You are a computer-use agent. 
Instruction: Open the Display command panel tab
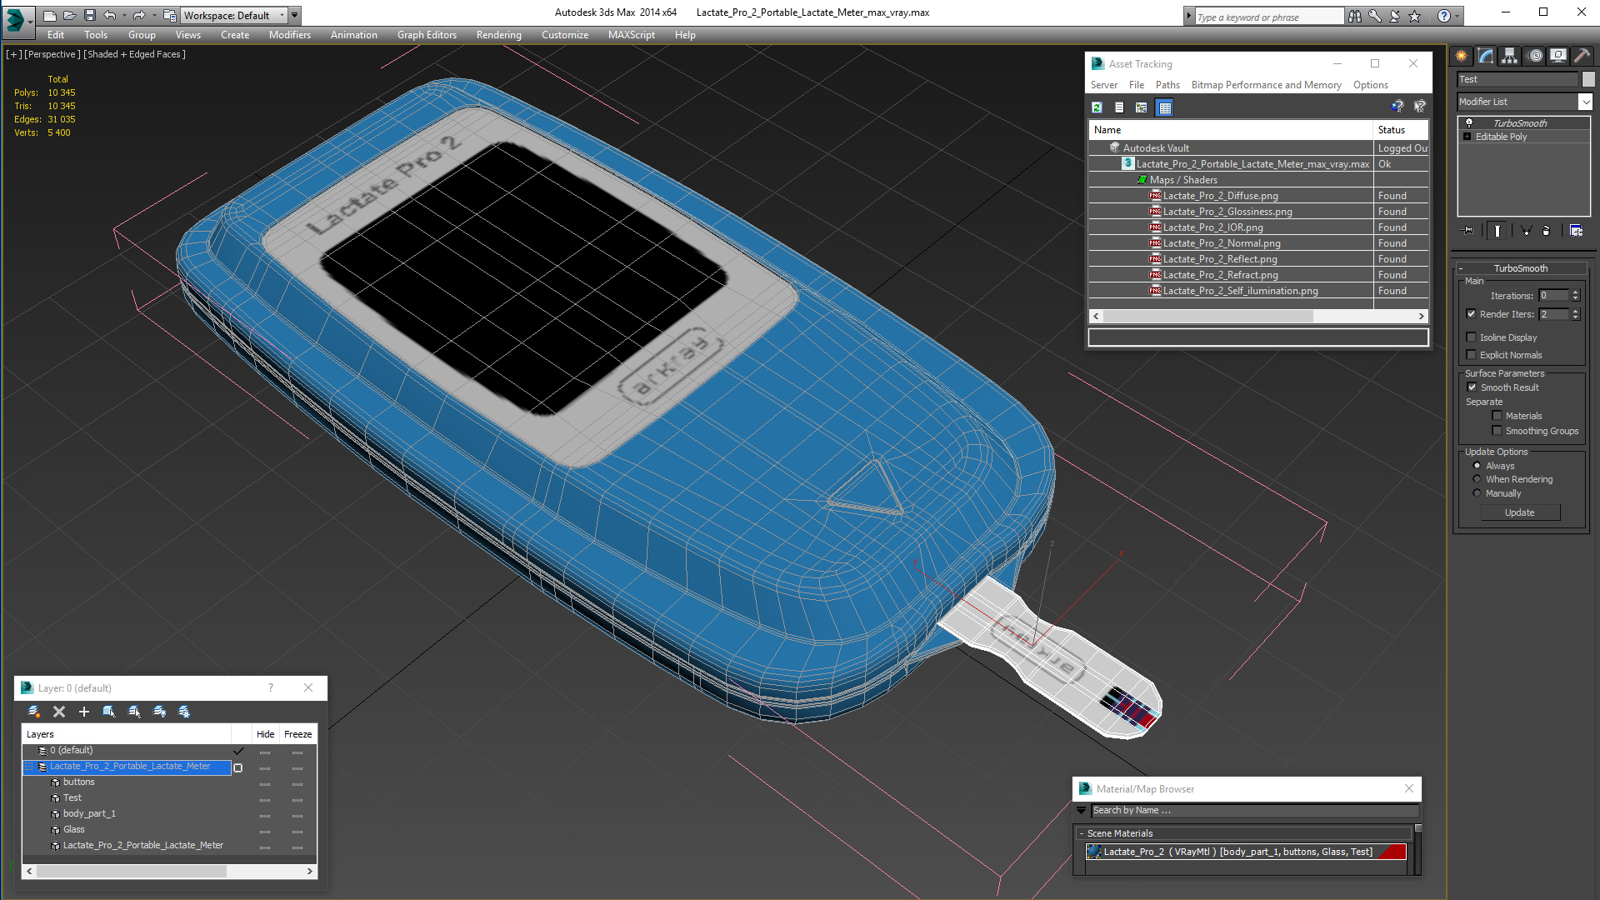(1557, 56)
